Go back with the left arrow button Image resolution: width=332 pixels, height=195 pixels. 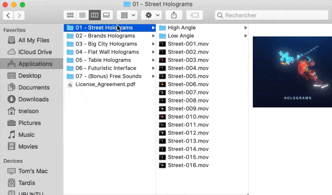click(8, 16)
